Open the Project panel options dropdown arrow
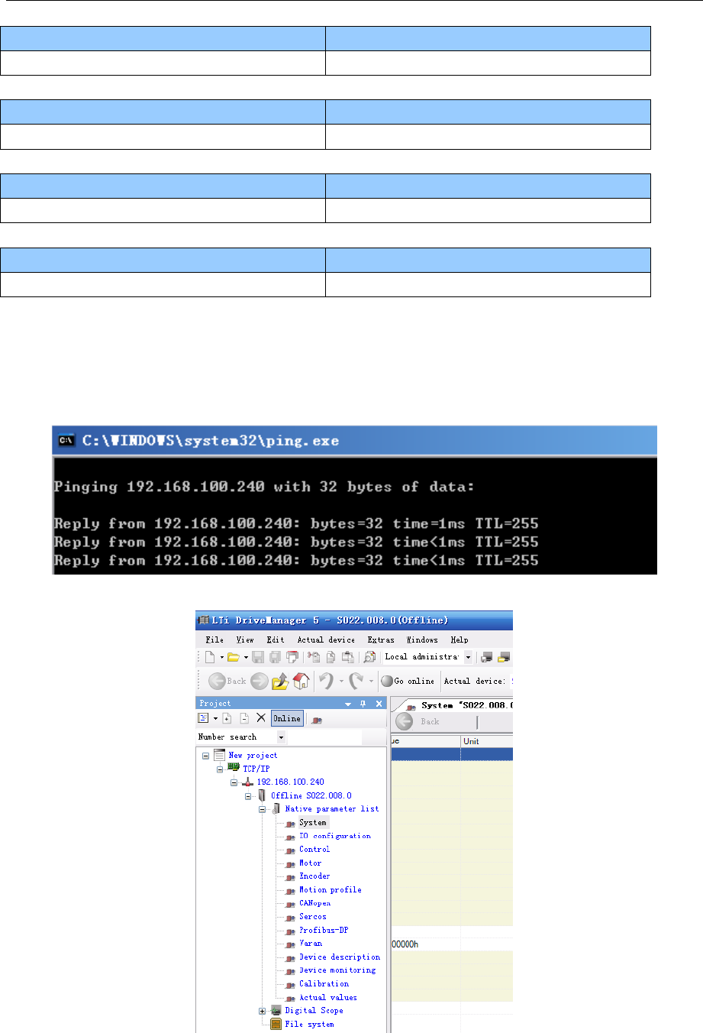The height and width of the screenshot is (1033, 703). [348, 704]
